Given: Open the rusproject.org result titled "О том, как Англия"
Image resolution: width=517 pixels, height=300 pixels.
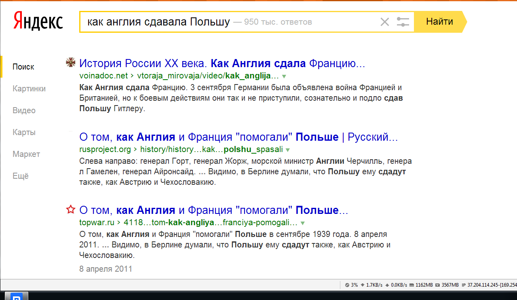Looking at the screenshot, I should coord(238,137).
